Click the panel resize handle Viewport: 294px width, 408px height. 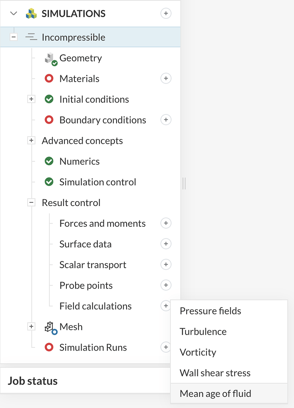tap(184, 183)
